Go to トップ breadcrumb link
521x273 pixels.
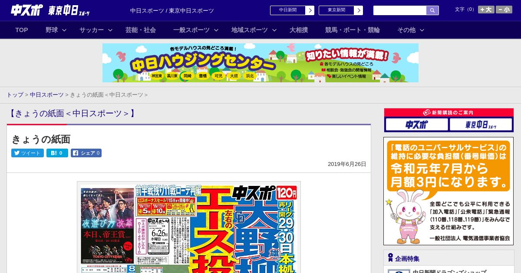[15, 95]
